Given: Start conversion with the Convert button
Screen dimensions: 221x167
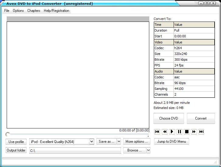Looking at the screenshot, I should pyautogui.click(x=201, y=118).
